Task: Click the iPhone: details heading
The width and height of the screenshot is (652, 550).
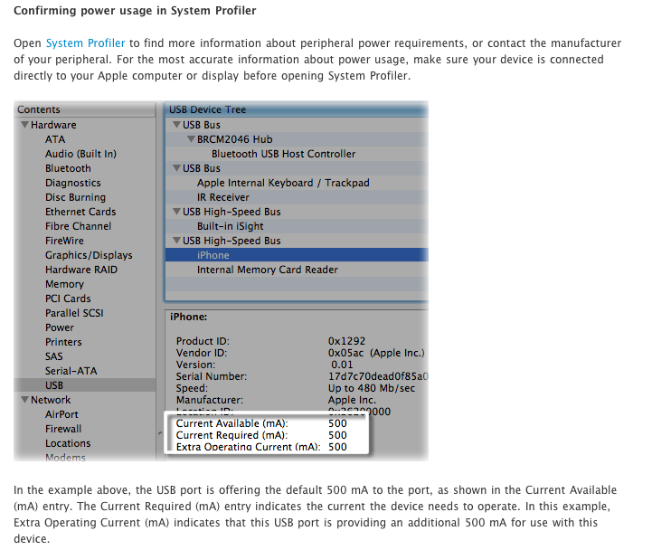Action: coord(188,317)
